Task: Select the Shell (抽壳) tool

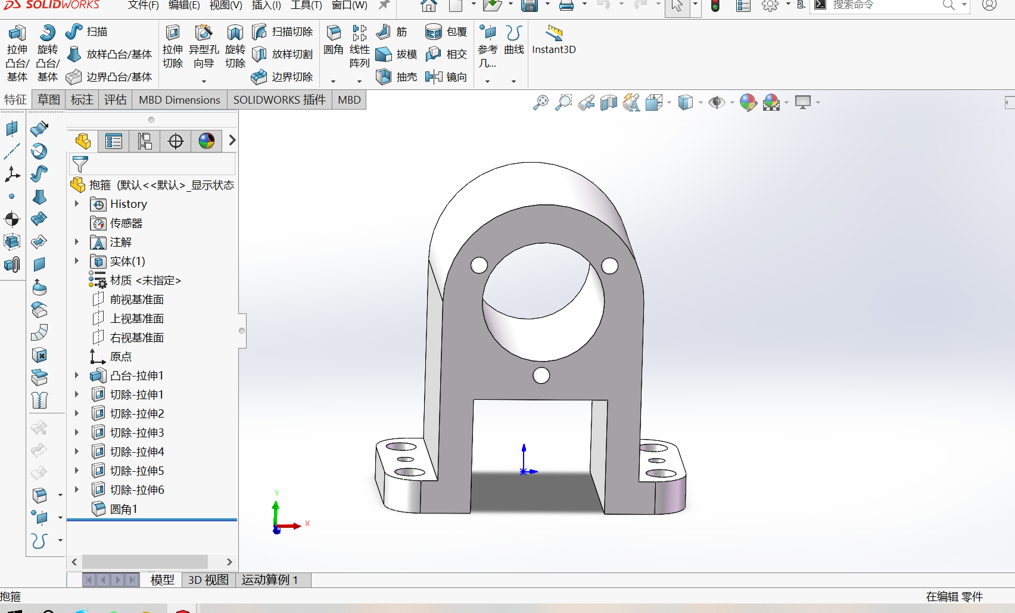Action: 397,77
